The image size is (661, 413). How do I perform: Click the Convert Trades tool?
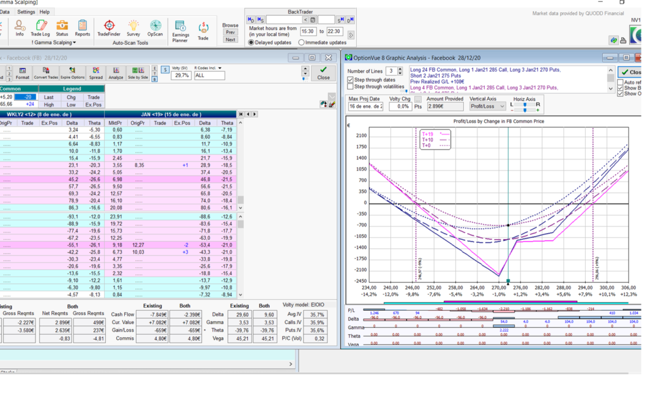tap(46, 73)
